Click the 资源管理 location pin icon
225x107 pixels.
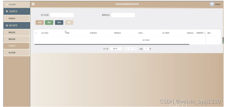[x=7, y=11]
